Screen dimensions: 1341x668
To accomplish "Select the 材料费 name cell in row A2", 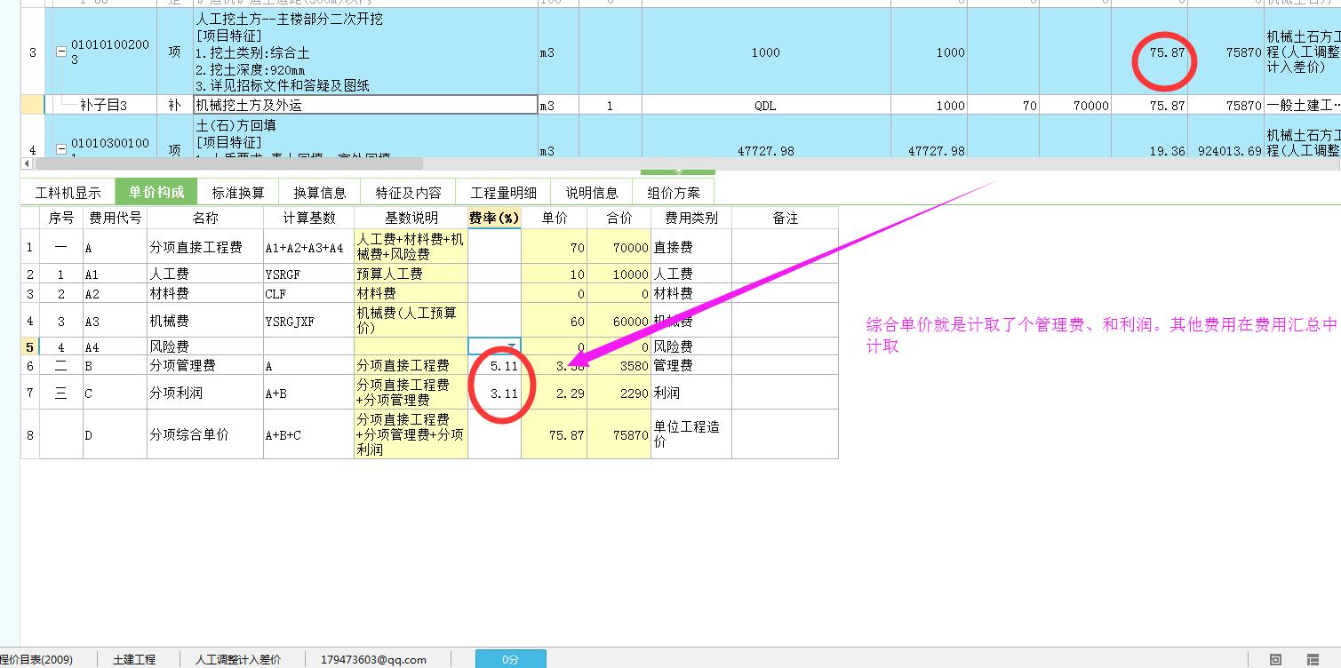I will [204, 293].
